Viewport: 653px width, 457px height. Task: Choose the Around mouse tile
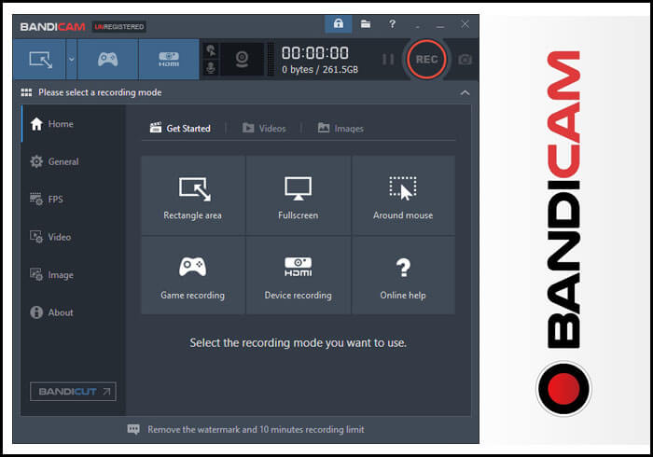click(x=403, y=195)
